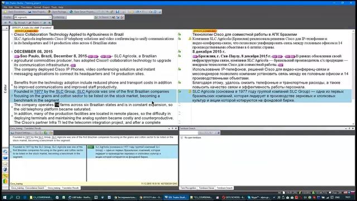Click the Editor vertical sidebar label
The width and height of the screenshot is (357, 201).
tap(6, 88)
